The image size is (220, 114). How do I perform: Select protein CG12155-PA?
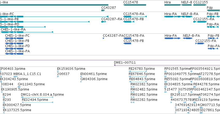tap(200, 43)
